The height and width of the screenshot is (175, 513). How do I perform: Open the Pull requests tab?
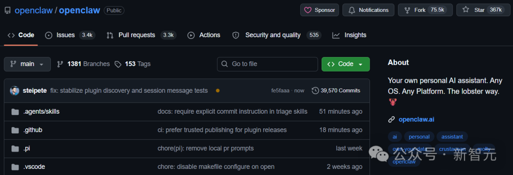tap(142, 35)
